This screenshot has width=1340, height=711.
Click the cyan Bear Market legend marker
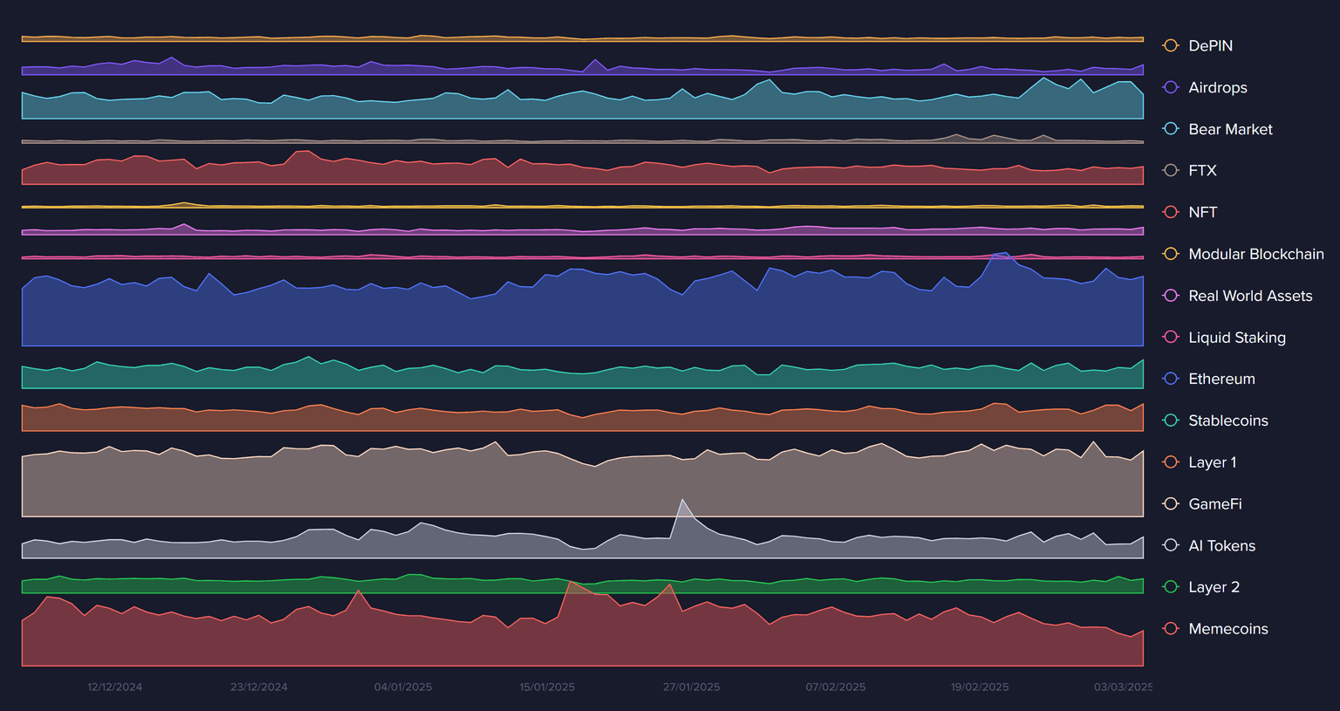(x=1171, y=129)
